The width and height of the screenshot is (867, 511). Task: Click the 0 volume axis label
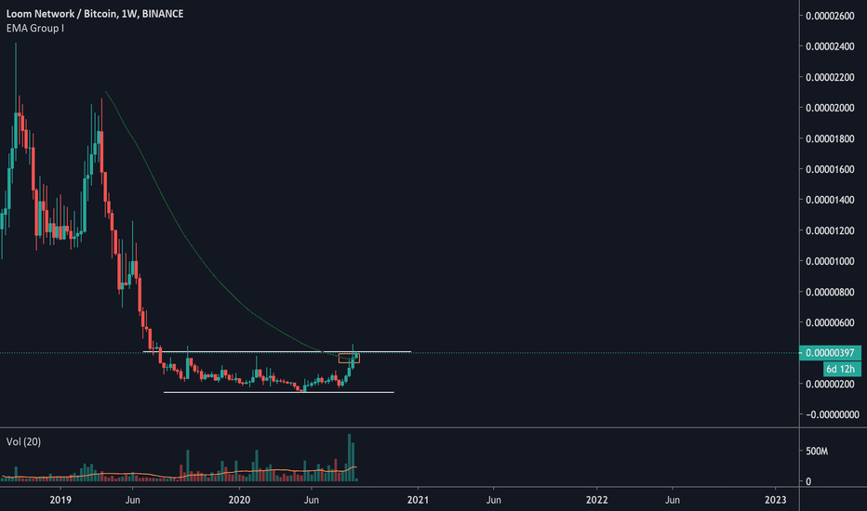[808, 481]
